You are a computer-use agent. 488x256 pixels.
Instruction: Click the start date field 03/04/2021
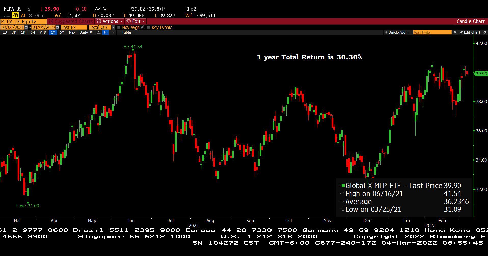pyautogui.click(x=12, y=27)
